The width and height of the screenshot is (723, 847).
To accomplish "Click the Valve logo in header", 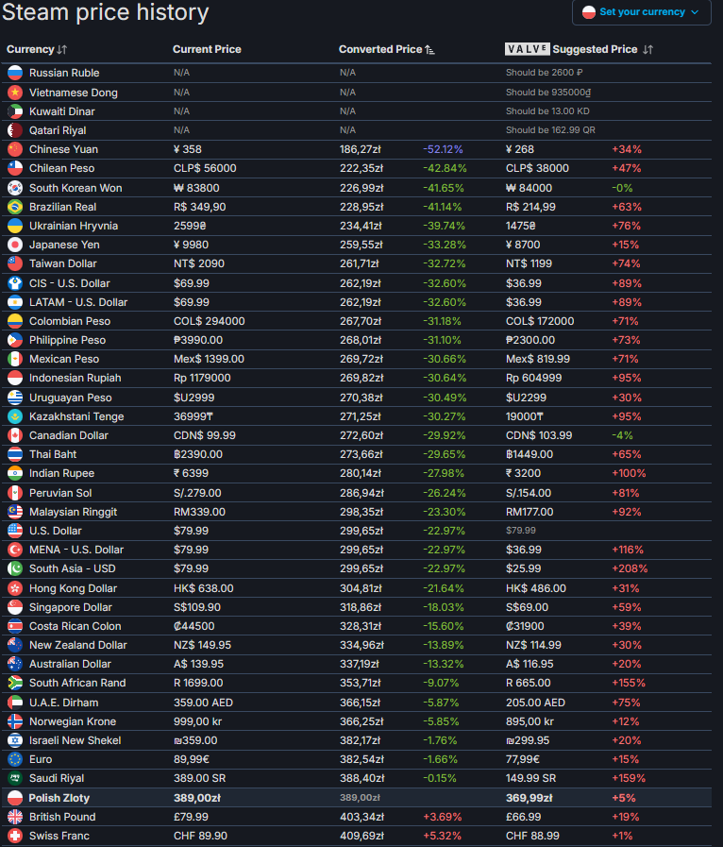I will pos(527,49).
